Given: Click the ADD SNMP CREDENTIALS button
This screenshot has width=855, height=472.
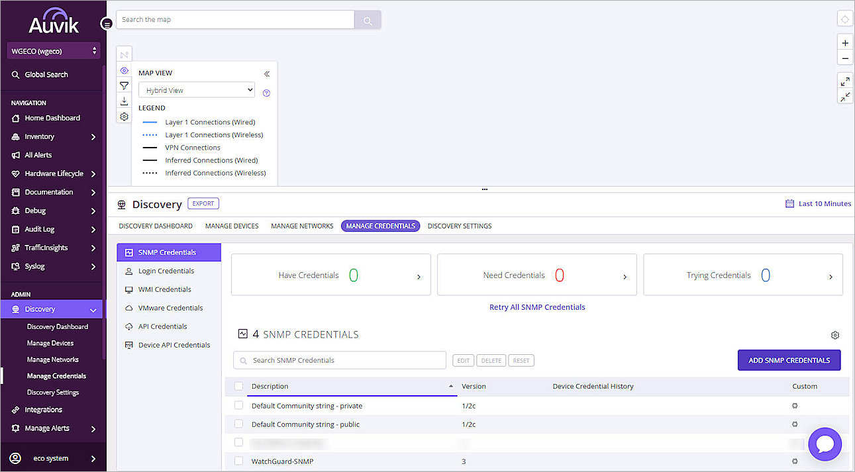Looking at the screenshot, I should (x=789, y=359).
